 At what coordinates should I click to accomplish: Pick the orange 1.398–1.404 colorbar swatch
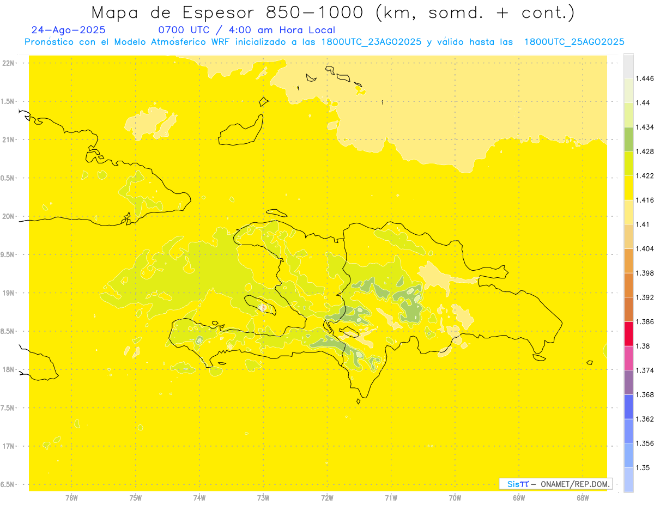pos(628,261)
